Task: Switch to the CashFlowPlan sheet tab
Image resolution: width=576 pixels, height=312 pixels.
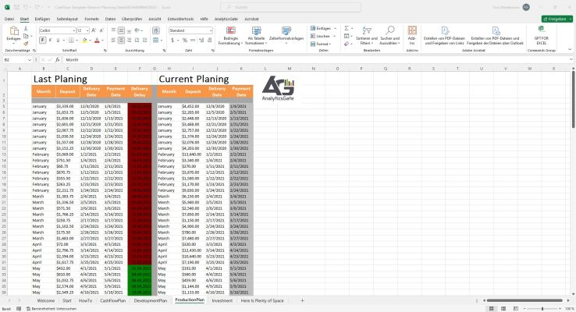Action: click(x=112, y=300)
